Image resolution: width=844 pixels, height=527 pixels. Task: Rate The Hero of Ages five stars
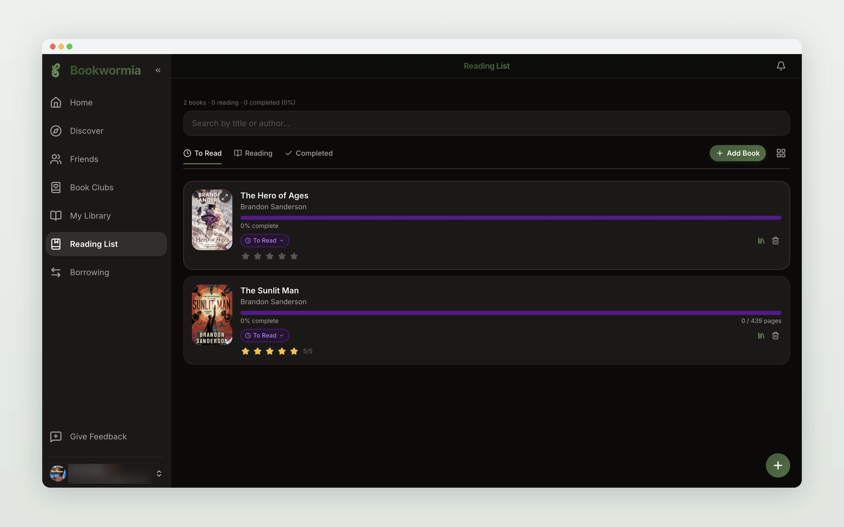(294, 256)
